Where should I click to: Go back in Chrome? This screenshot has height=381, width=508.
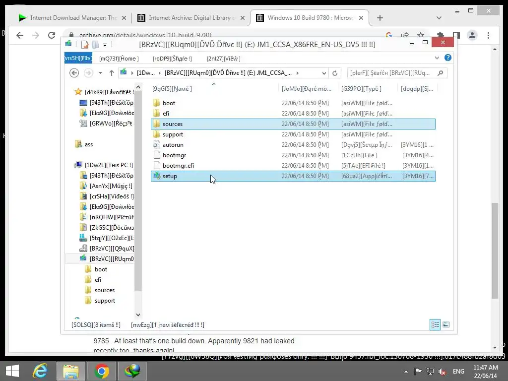click(20, 35)
